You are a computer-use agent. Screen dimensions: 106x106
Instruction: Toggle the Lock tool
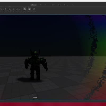point(14,10)
